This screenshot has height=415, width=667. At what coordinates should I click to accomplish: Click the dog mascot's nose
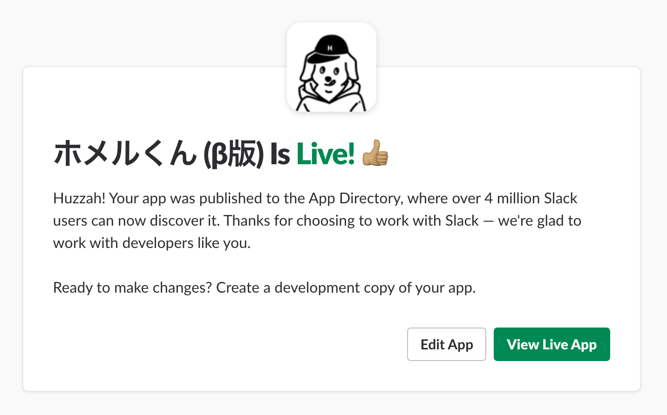tap(329, 80)
